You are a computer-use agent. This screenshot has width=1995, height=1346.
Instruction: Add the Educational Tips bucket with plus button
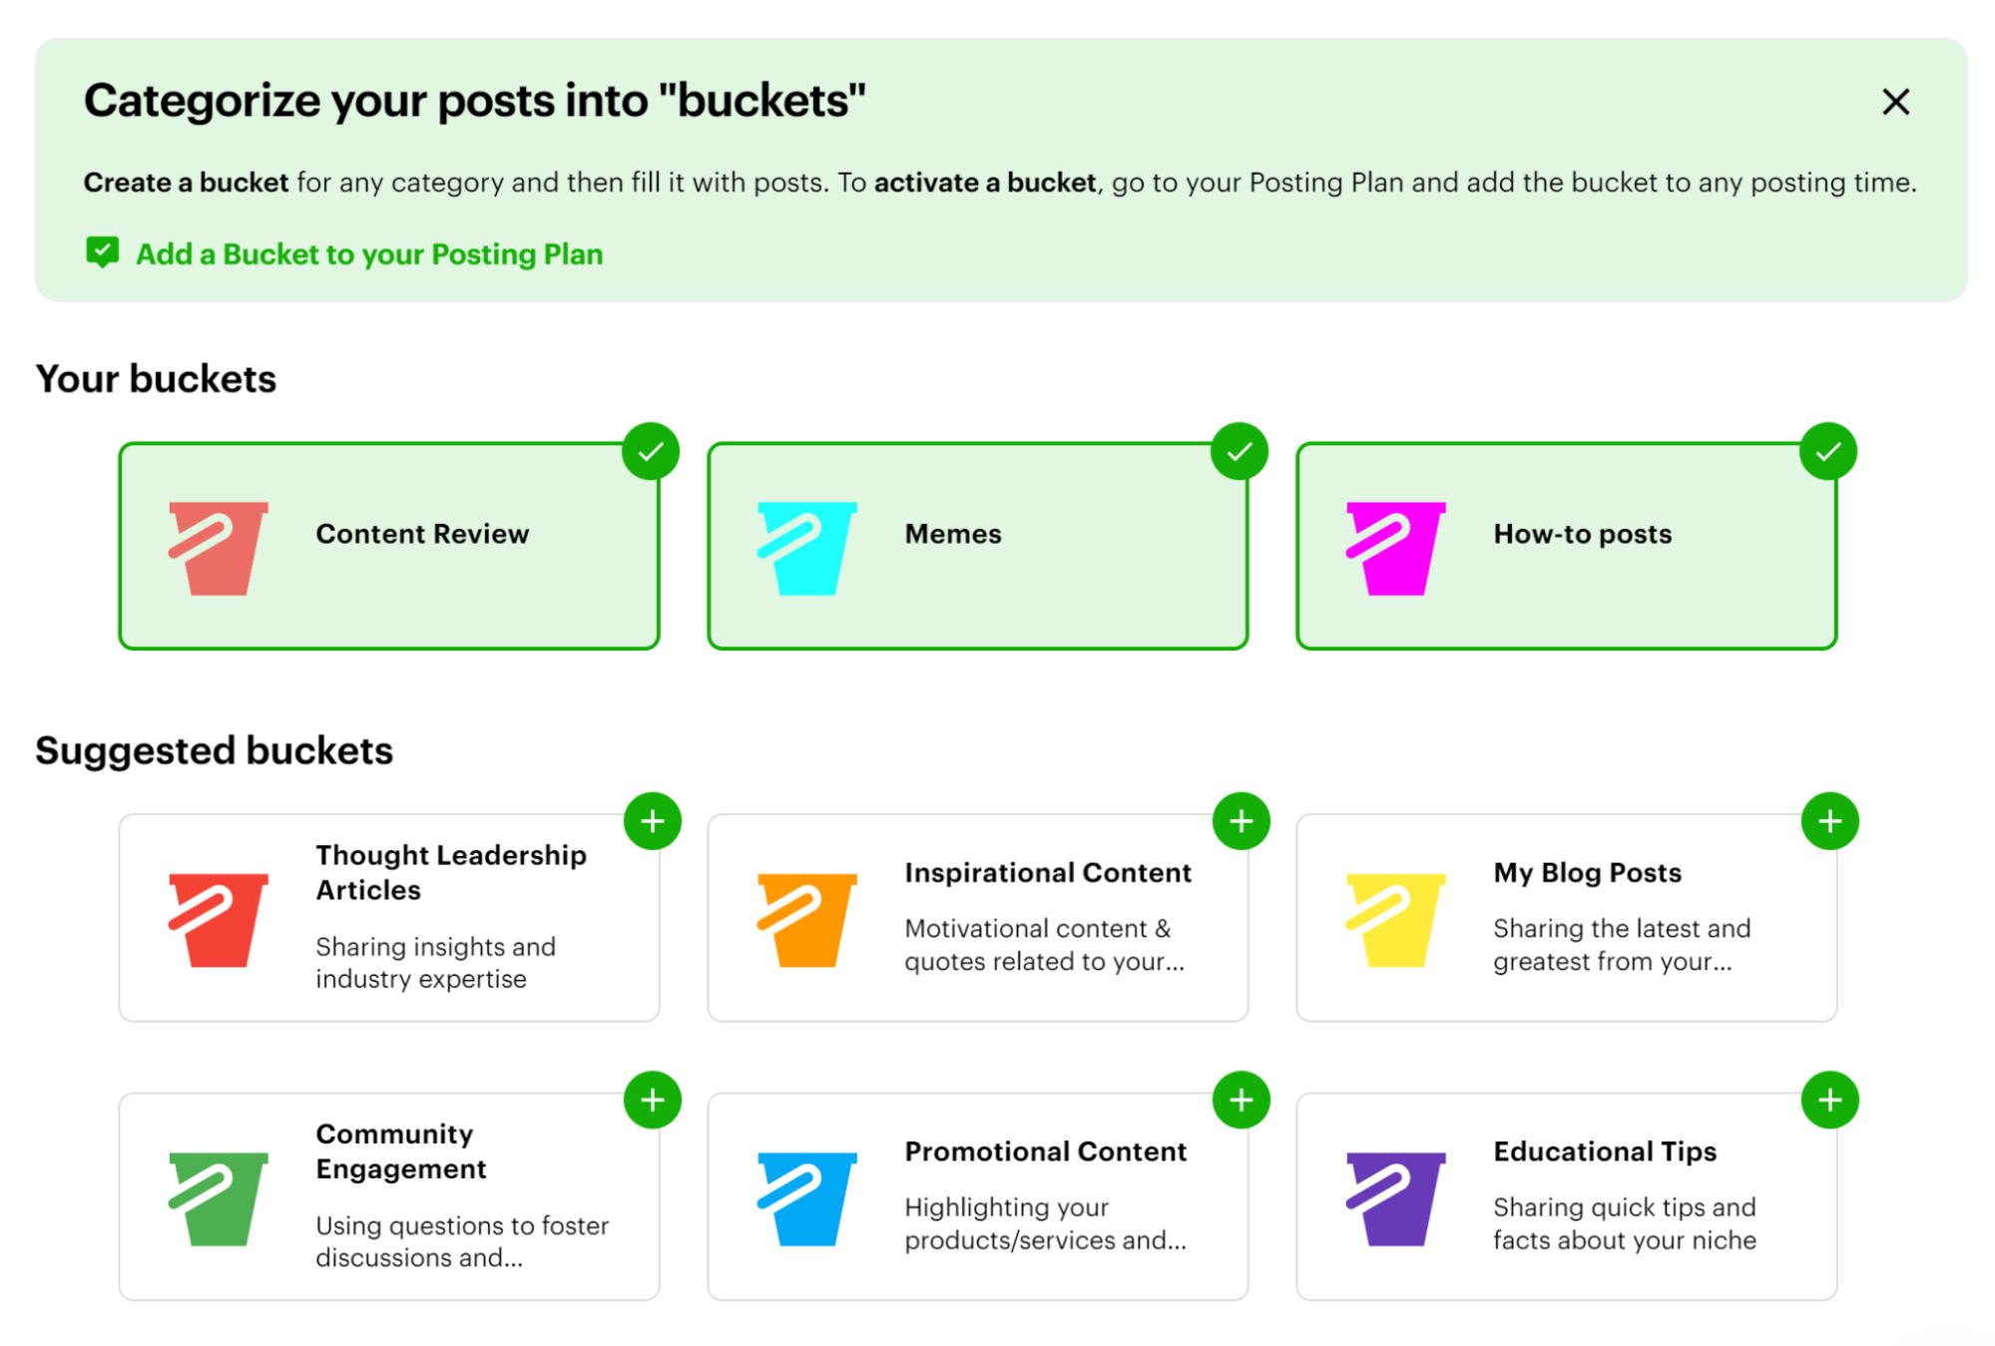tap(1829, 1100)
